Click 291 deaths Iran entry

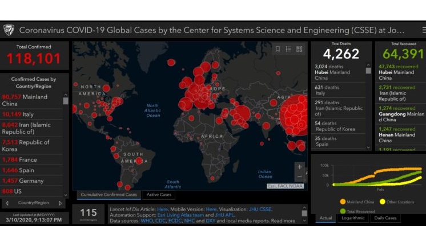click(x=338, y=108)
